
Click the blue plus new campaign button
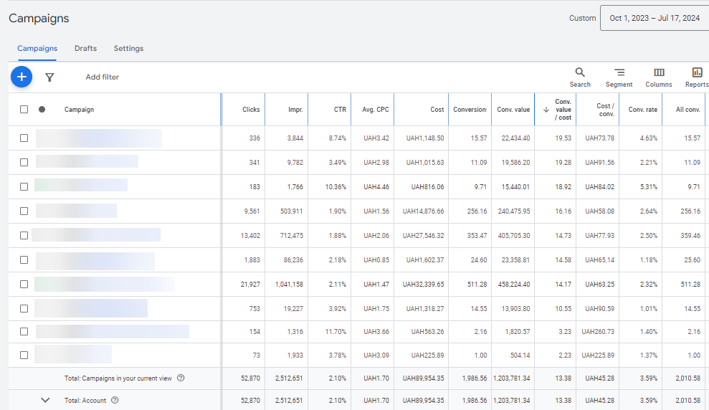click(22, 77)
